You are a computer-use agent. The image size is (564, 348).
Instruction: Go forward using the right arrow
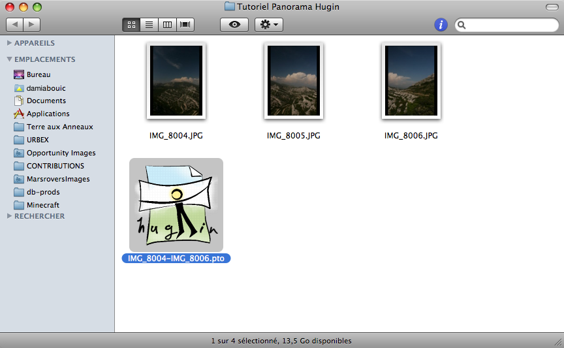[x=31, y=25]
